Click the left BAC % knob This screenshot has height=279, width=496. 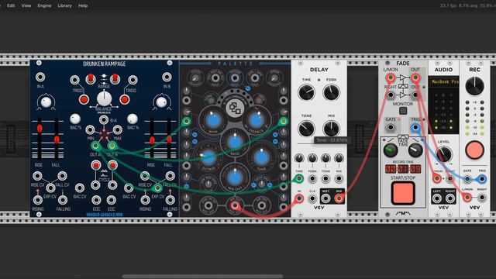75,119
